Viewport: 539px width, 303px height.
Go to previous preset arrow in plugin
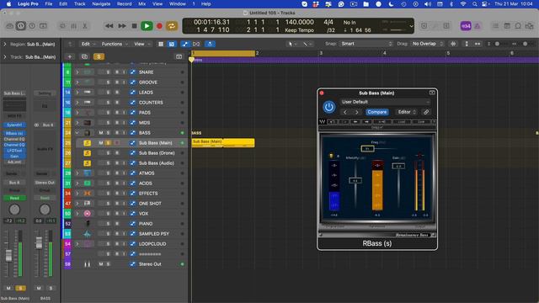(x=345, y=112)
